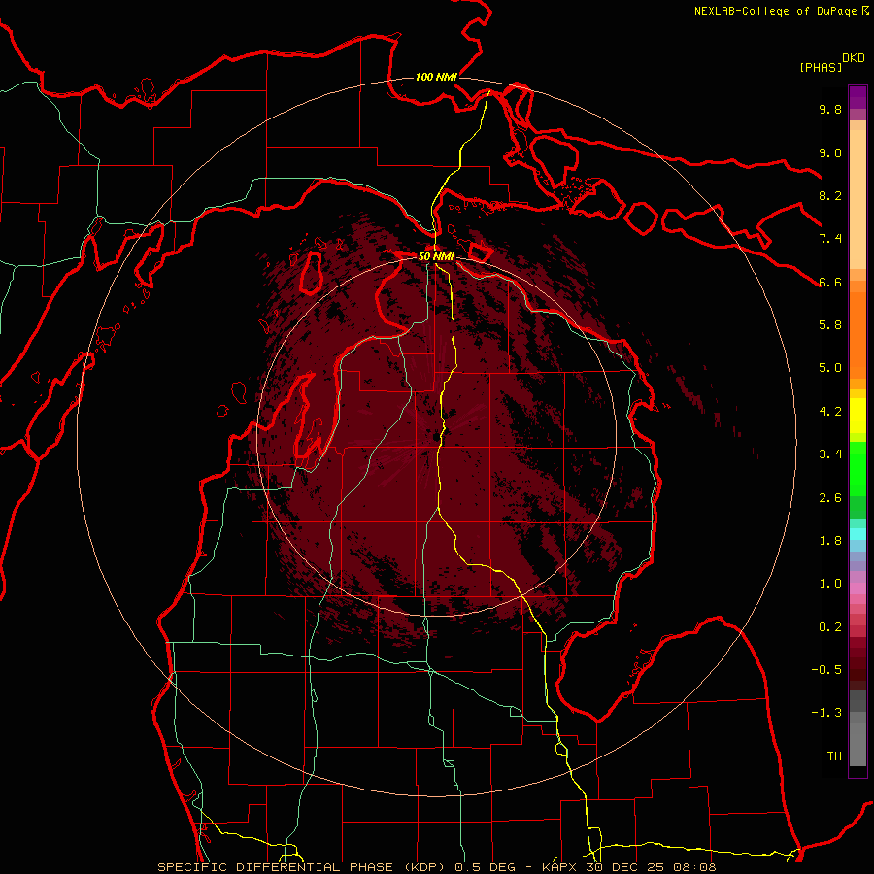
Task: Click the 9.0 color scale label
Action: point(830,152)
